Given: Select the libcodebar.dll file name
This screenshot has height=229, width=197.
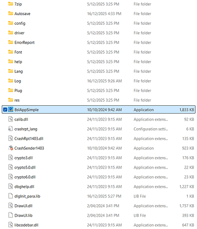Looking at the screenshot, I should pyautogui.click(x=27, y=225).
